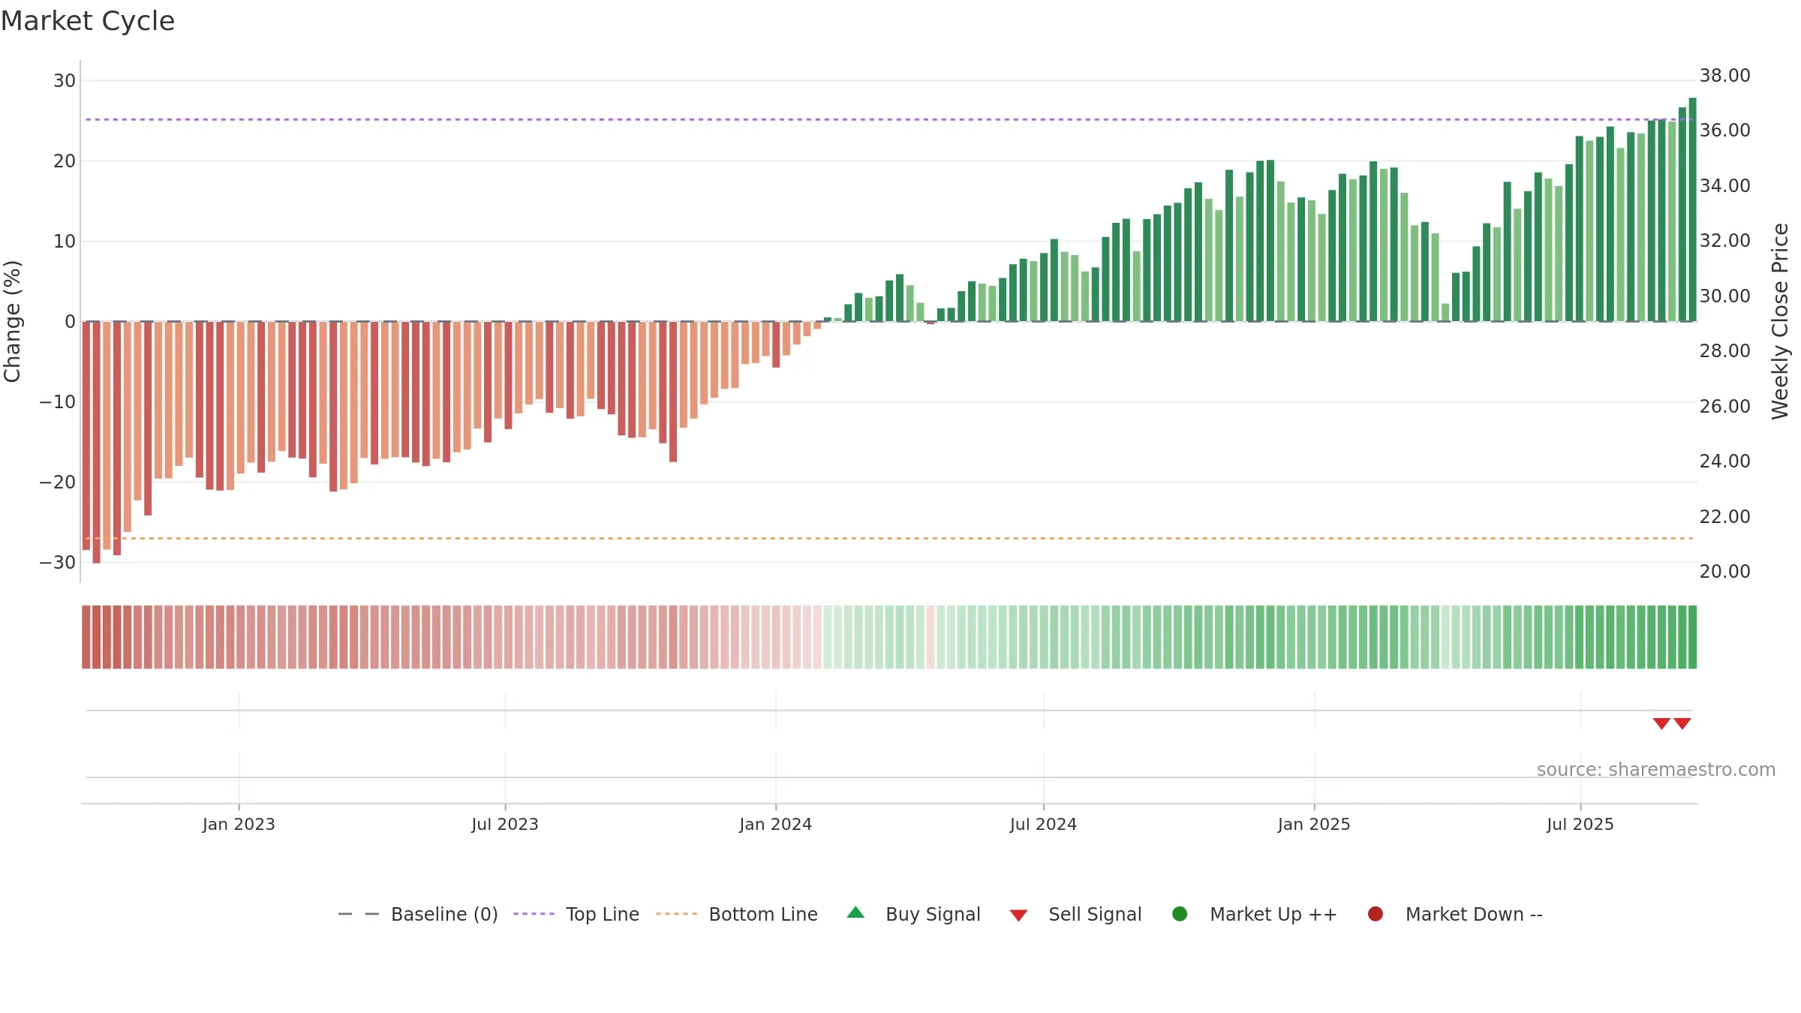This screenshot has width=1801, height=1013.
Task: Click the Jul 2025 axis label
Action: tap(1580, 824)
